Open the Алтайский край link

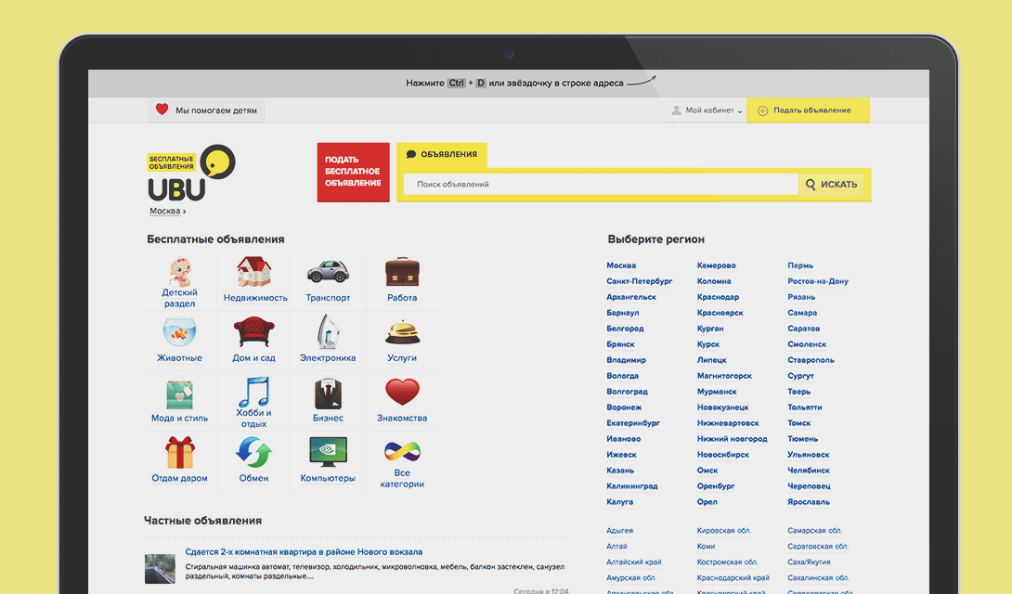coord(633,562)
